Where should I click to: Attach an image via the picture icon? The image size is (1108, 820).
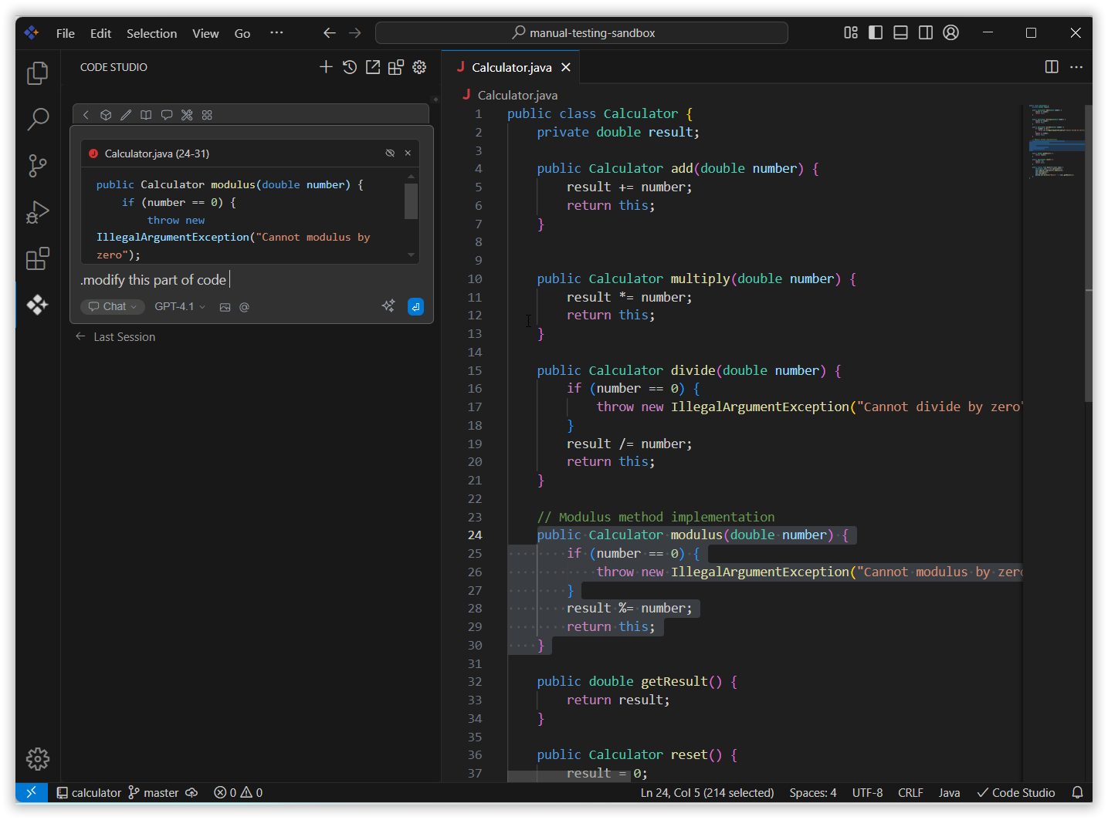pyautogui.click(x=225, y=307)
